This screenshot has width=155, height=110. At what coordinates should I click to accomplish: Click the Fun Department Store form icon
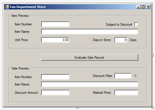pyautogui.click(x=7, y=7)
